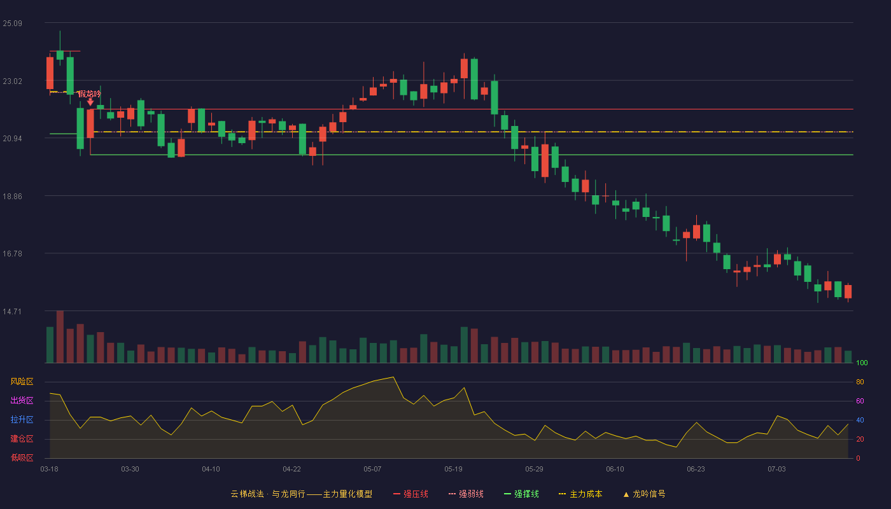This screenshot has width=891, height=509.
Task: Click the green 100 indicator scale value
Action: click(862, 363)
